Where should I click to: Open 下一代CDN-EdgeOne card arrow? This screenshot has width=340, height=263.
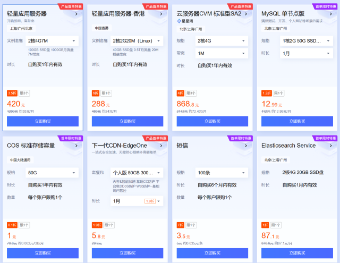161,146
